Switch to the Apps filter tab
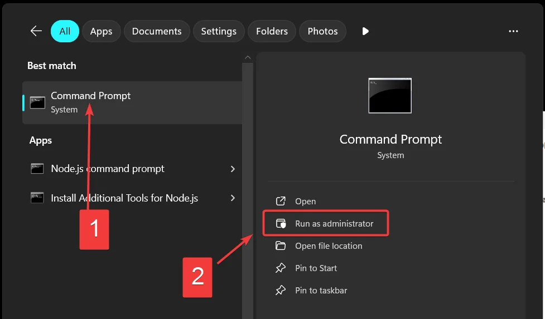 [x=101, y=31]
